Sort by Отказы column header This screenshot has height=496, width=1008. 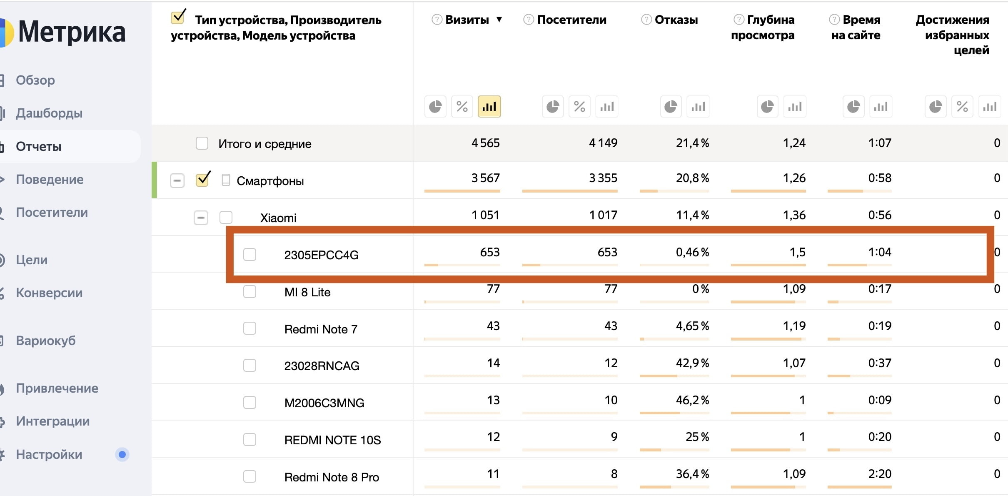pos(676,20)
